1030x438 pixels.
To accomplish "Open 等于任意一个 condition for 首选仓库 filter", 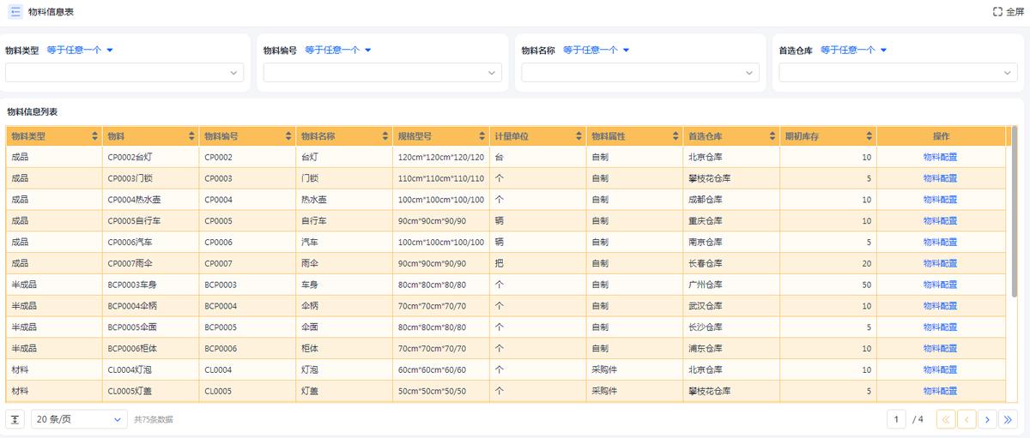I will 854,51.
